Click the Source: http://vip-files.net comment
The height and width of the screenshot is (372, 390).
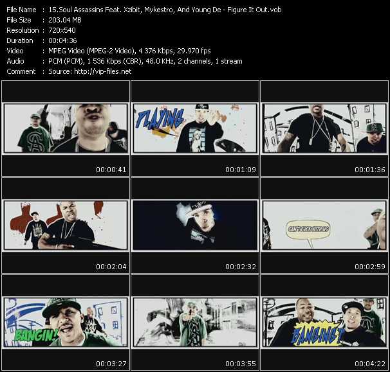[x=90, y=71]
